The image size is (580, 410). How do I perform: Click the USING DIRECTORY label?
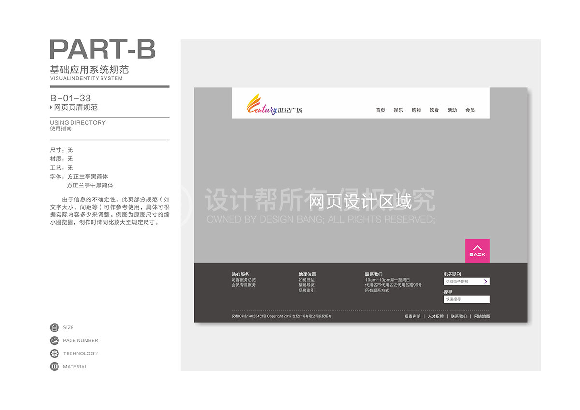[78, 123]
